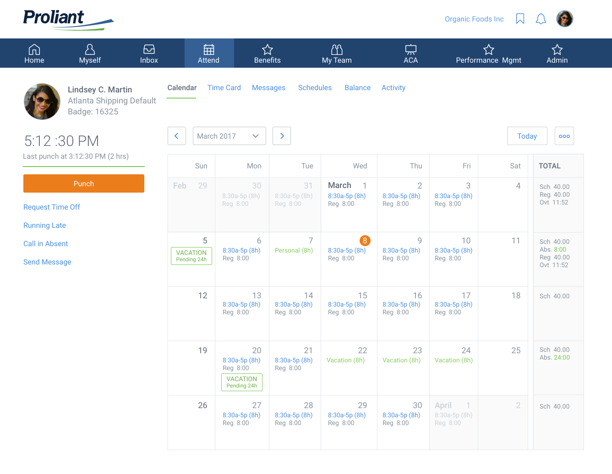Image resolution: width=612 pixels, height=474 pixels.
Task: Open Performance Mgmt section
Action: [x=488, y=54]
